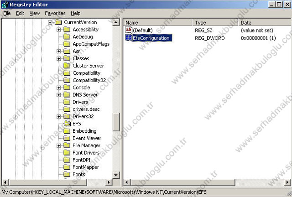Image resolution: width=292 pixels, height=197 pixels.
Task: Expand the Classes key
Action: pos(59,59)
